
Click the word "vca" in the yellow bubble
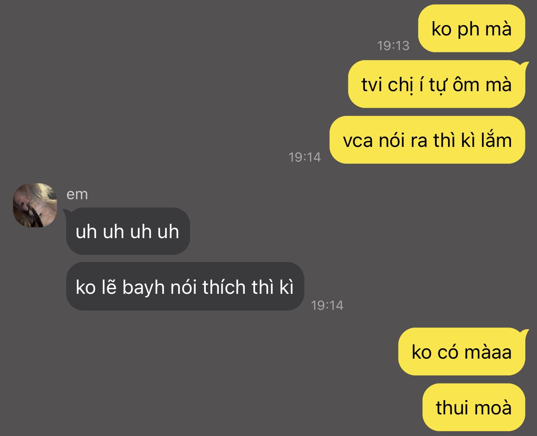tap(358, 140)
